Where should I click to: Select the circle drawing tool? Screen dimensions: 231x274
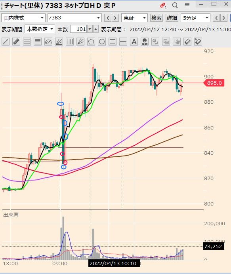(102, 42)
